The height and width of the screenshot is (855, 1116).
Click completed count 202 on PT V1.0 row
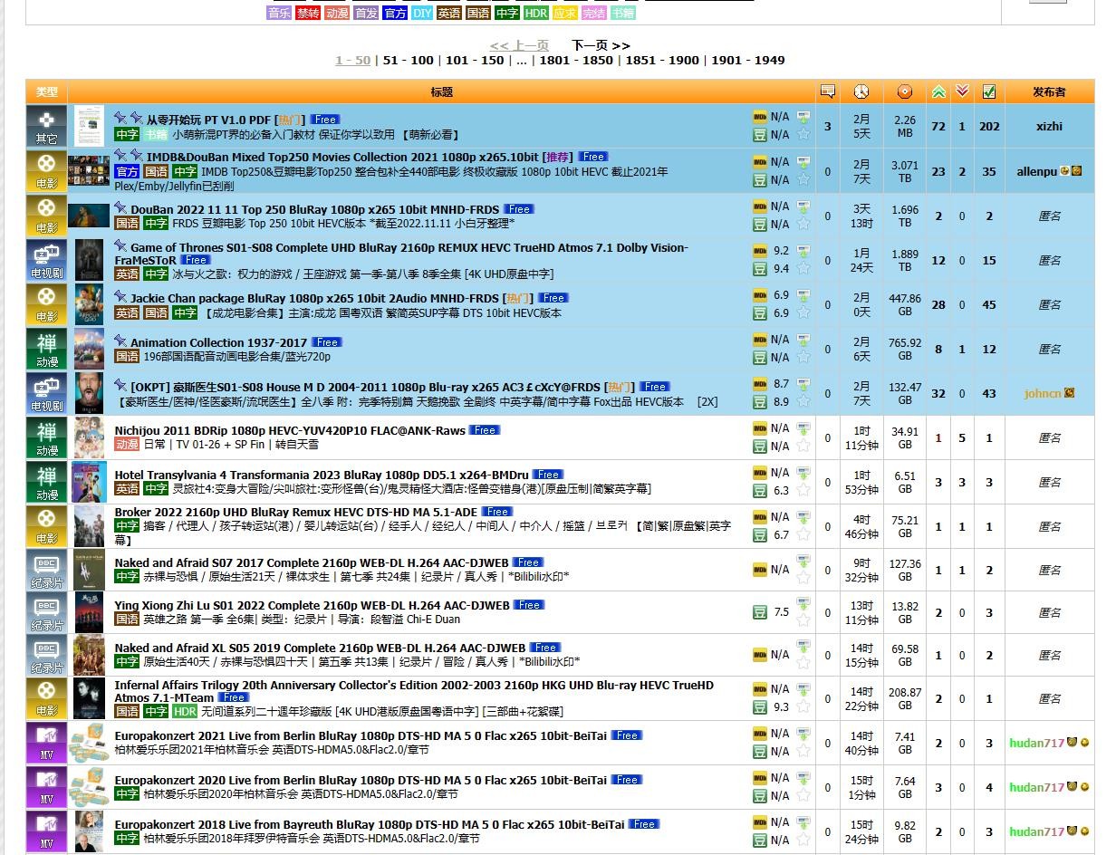[x=989, y=126]
